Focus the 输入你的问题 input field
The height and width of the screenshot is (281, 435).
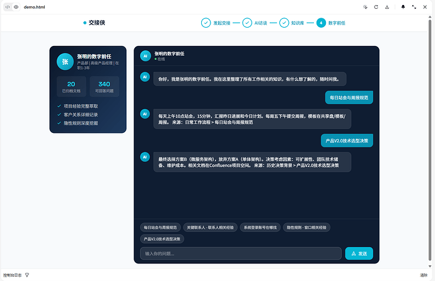241,253
